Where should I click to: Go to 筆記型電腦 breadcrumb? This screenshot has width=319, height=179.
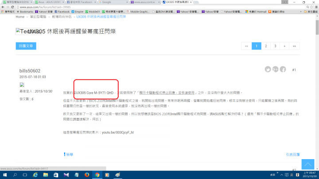38,17
